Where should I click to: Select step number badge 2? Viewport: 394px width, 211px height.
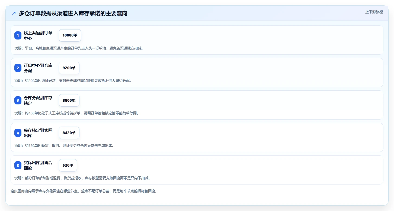tap(18, 68)
